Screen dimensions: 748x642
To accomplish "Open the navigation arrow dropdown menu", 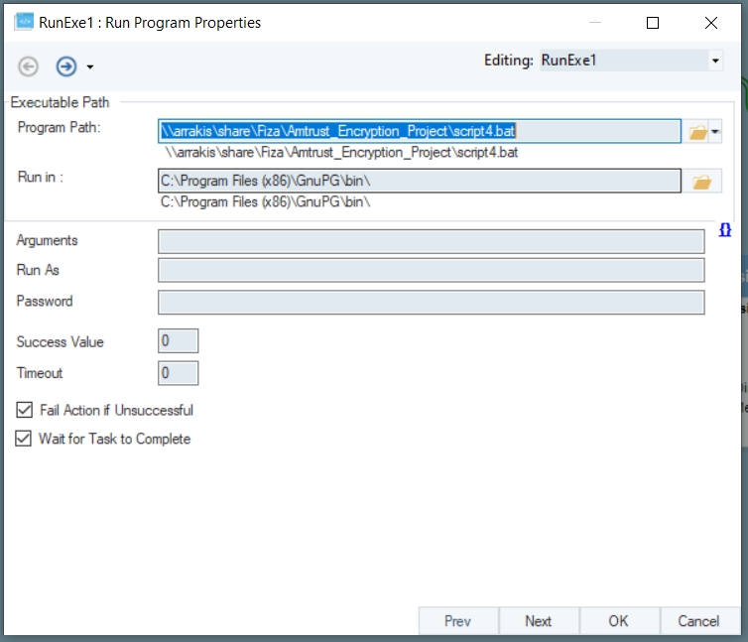I will tap(90, 67).
